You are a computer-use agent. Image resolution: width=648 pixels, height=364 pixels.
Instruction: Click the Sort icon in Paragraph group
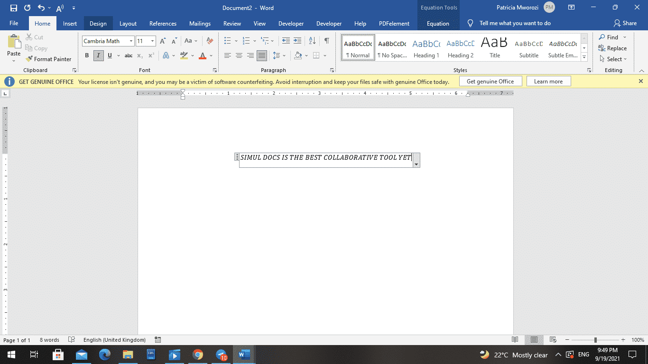(x=312, y=41)
